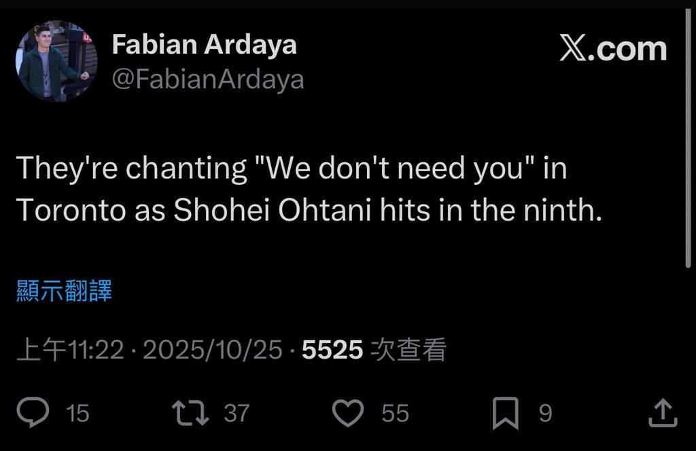
Task: Open the @FabianArdaya handle link
Action: pos(207,79)
